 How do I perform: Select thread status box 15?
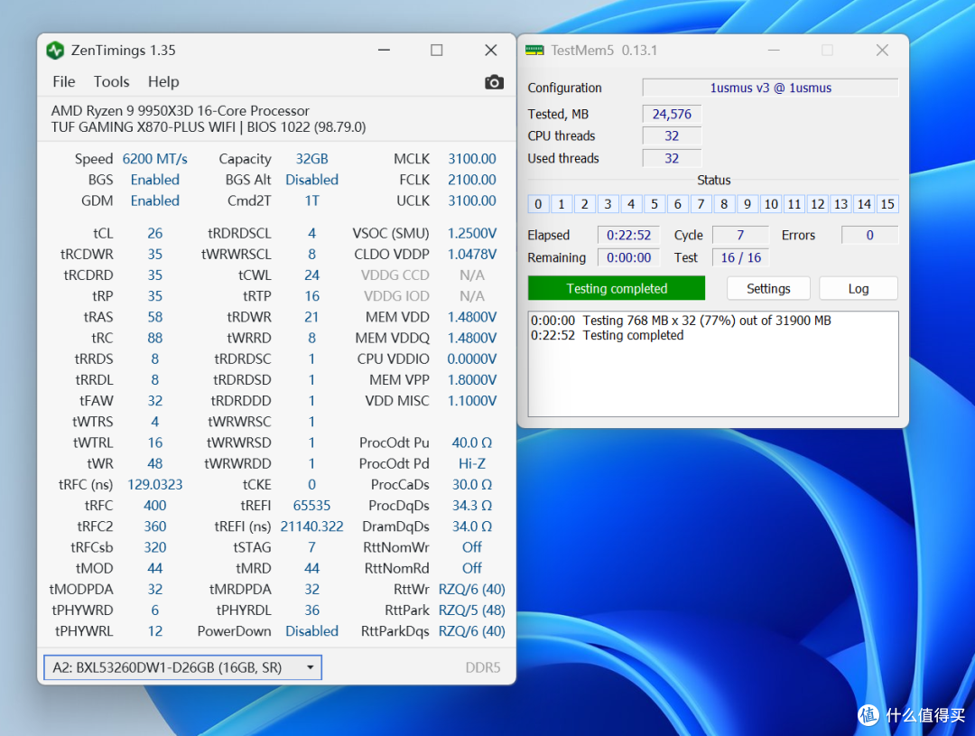[x=887, y=204]
